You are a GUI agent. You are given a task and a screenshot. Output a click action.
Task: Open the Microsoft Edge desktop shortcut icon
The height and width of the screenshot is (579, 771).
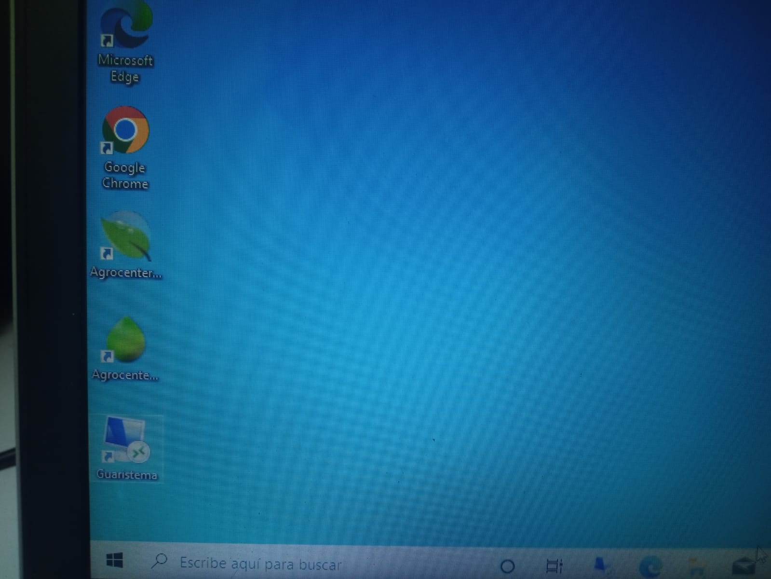click(126, 27)
